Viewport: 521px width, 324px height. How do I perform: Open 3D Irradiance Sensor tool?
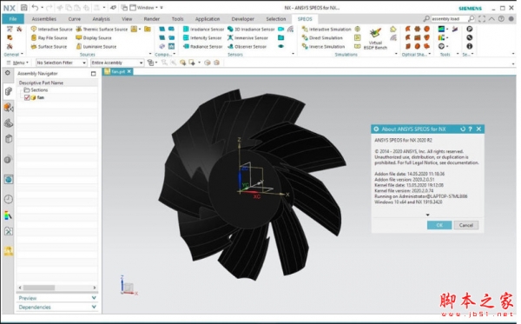point(251,30)
